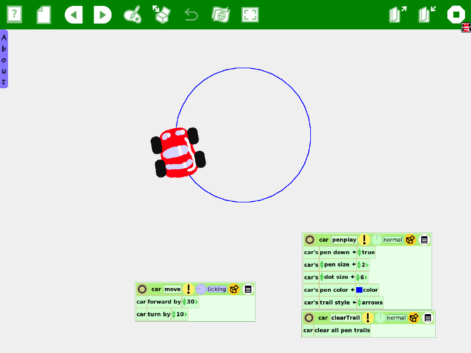Image resolution: width=471 pixels, height=353 pixels.
Task: Click the script name field 'penplay'
Action: (x=344, y=240)
